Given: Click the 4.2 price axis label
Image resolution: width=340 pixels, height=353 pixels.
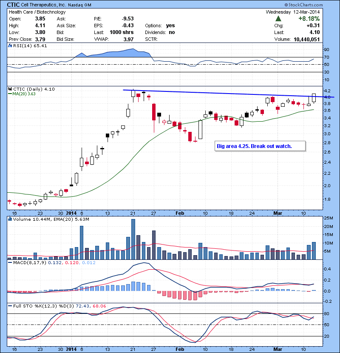Looking at the screenshot, I should click(x=327, y=91).
